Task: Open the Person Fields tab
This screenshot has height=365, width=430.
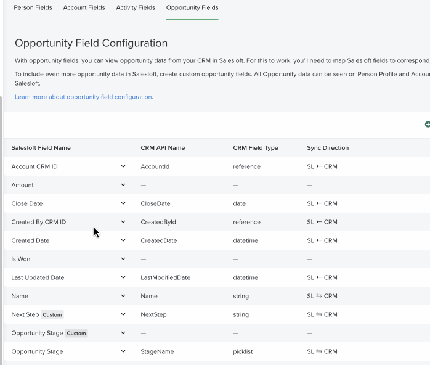Action: (33, 8)
